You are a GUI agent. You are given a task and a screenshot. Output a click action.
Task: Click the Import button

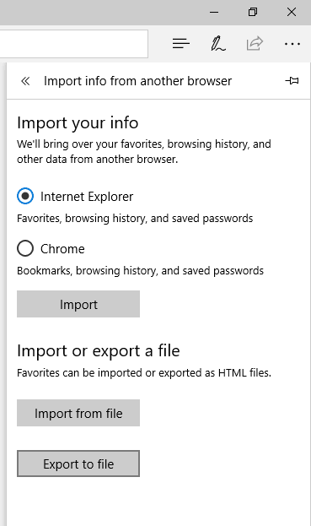click(x=78, y=304)
